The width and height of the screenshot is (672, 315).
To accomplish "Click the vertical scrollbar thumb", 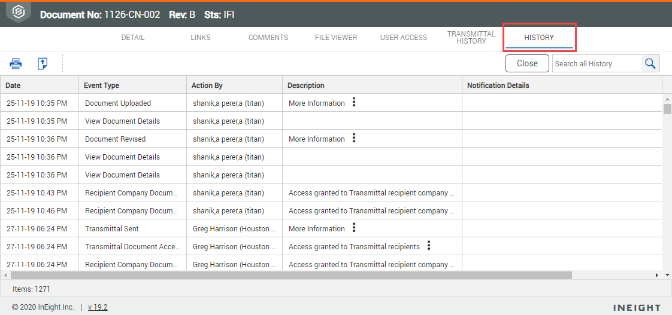I will [667, 109].
